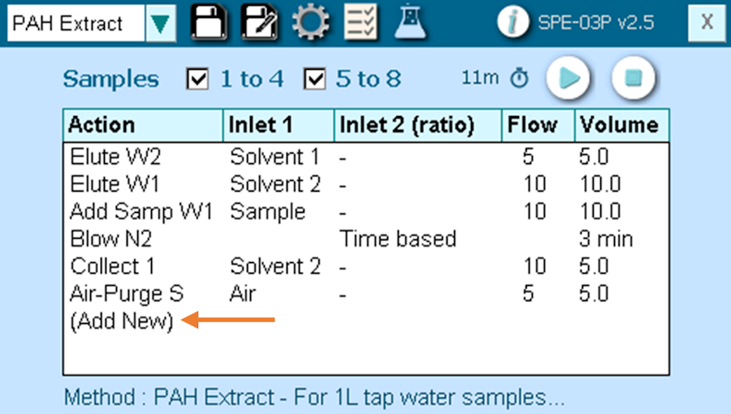The image size is (731, 414).
Task: Select the Blow N2 step row
Action: tap(366, 239)
